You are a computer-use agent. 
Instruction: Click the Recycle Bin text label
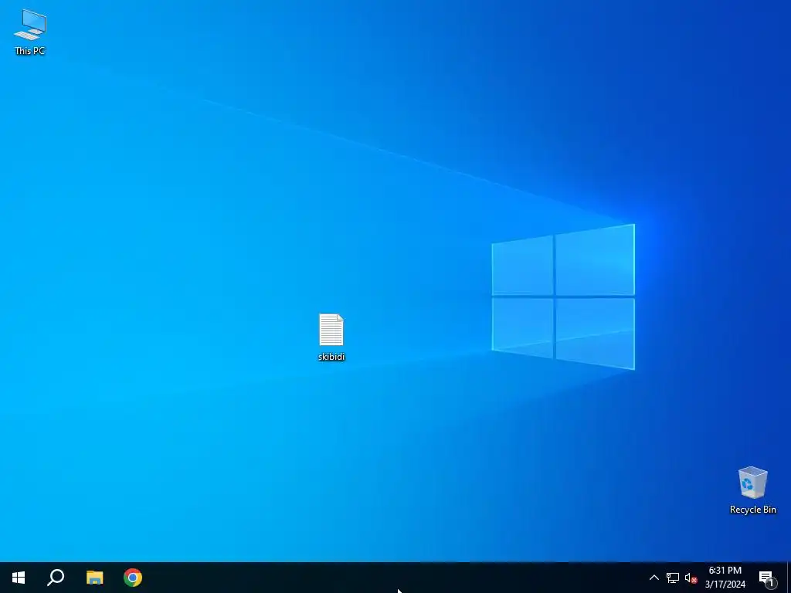tap(752, 510)
